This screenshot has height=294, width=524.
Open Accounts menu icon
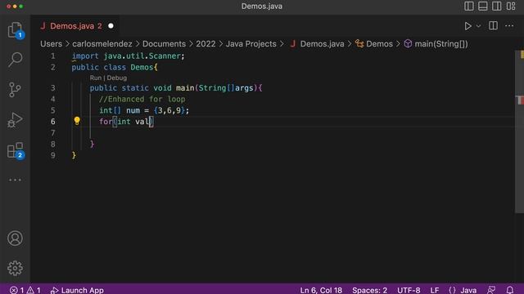15,238
